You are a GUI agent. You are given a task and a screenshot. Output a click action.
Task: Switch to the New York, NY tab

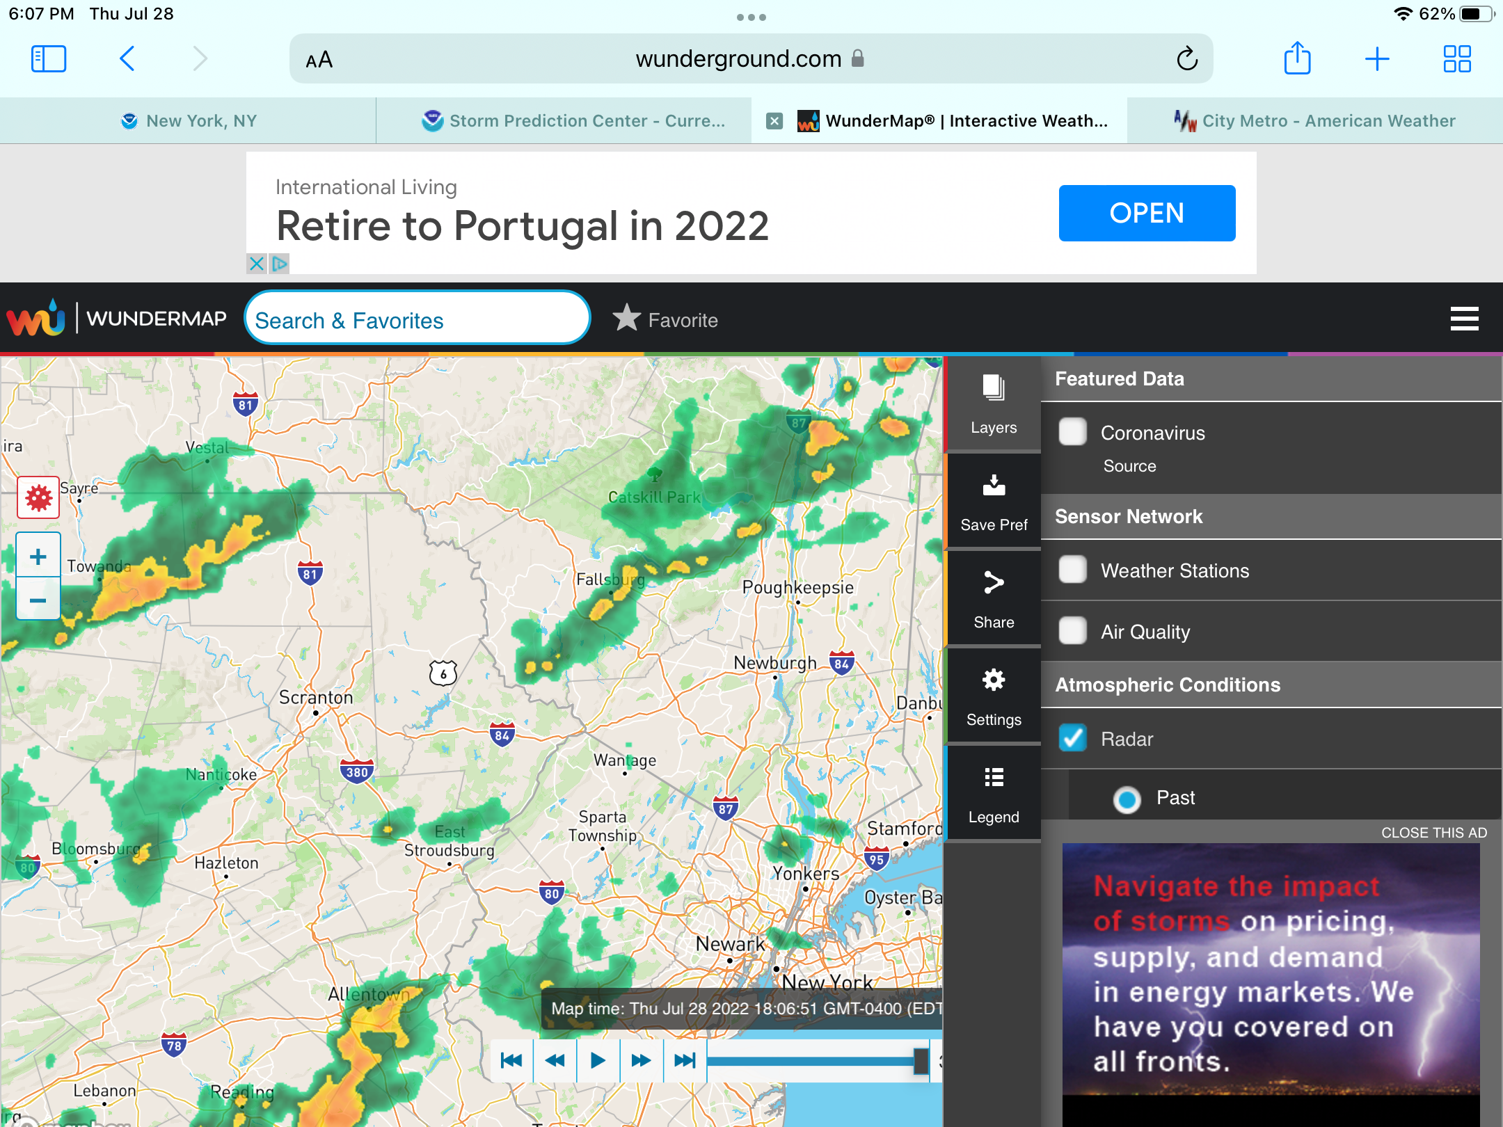188,121
